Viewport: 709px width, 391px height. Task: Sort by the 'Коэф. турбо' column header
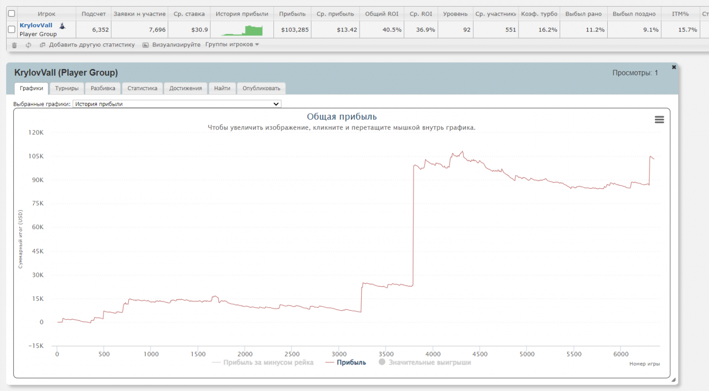pyautogui.click(x=539, y=14)
